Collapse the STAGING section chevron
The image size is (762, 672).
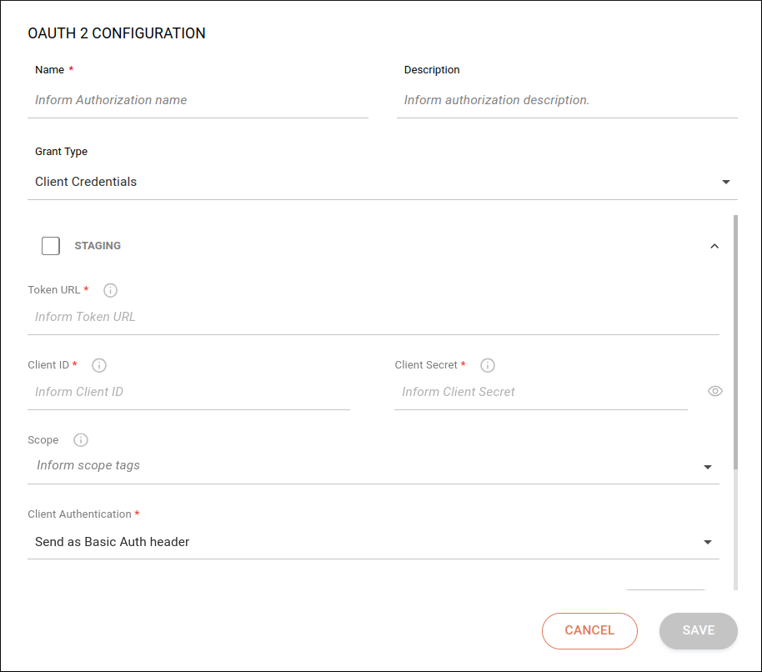tap(714, 246)
